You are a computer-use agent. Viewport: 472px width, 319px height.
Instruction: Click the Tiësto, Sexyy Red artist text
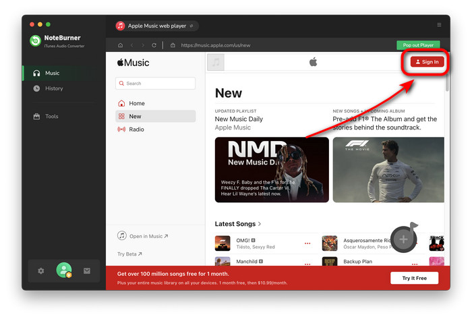[x=256, y=247]
